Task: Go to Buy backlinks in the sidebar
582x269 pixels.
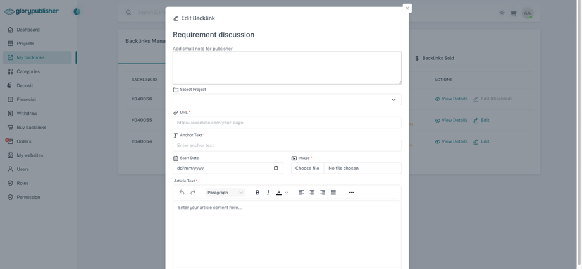Action: 31,128
